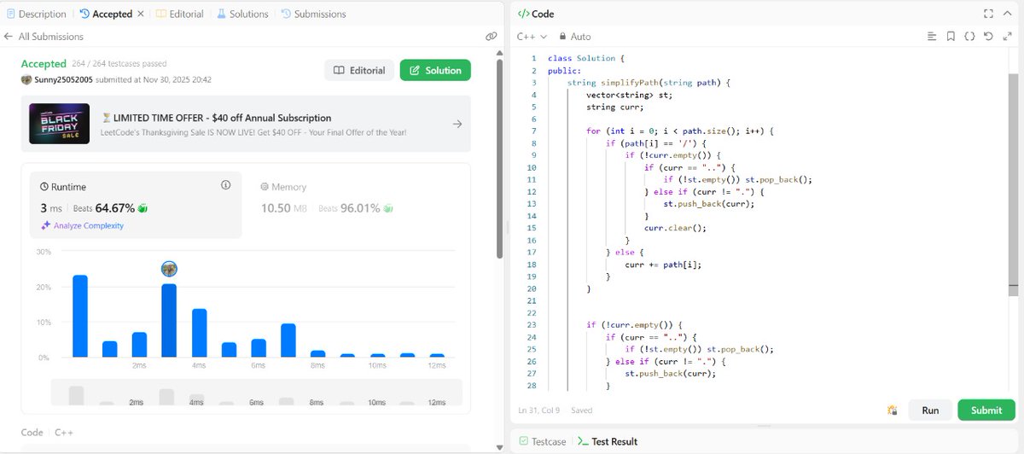Switch to the Editorial tab

178,14
